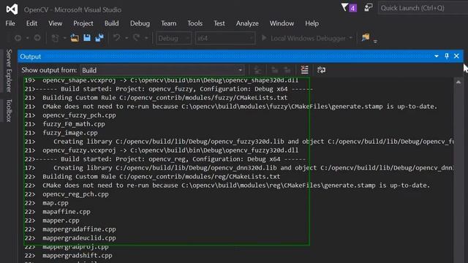Screen dimensions: 468x263
Task: Open the View menu
Action: 56,23
